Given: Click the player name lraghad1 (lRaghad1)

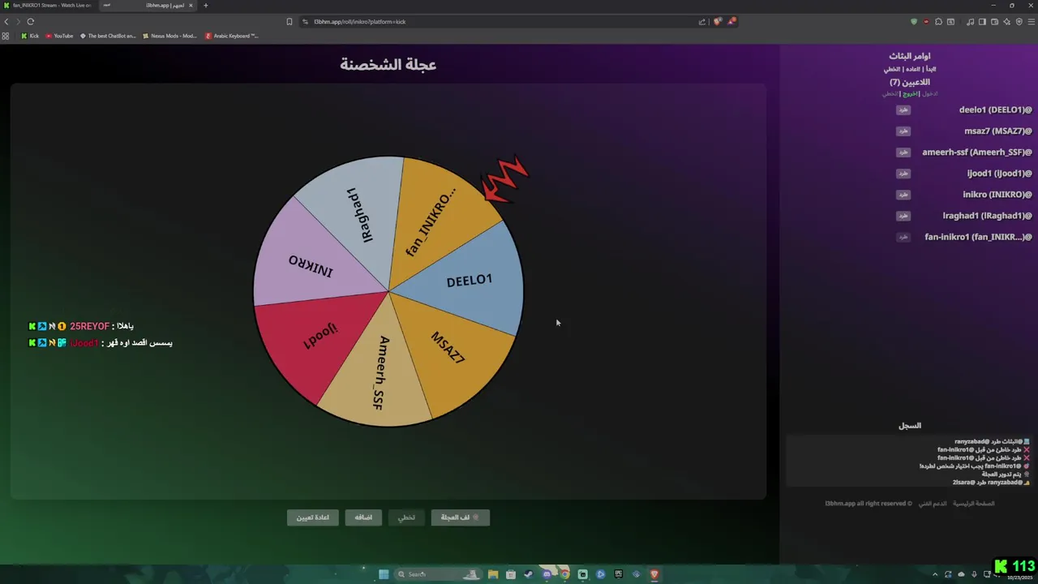Looking at the screenshot, I should tap(987, 216).
